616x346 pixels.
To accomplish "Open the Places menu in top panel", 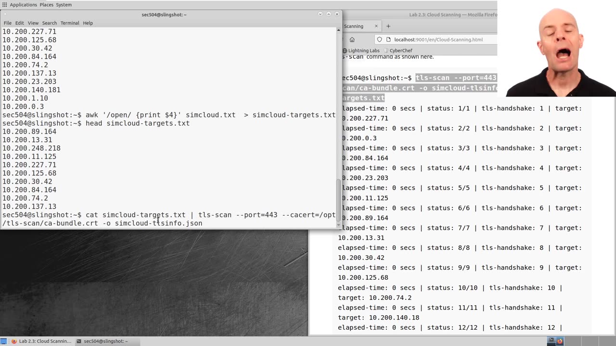I will (x=47, y=5).
